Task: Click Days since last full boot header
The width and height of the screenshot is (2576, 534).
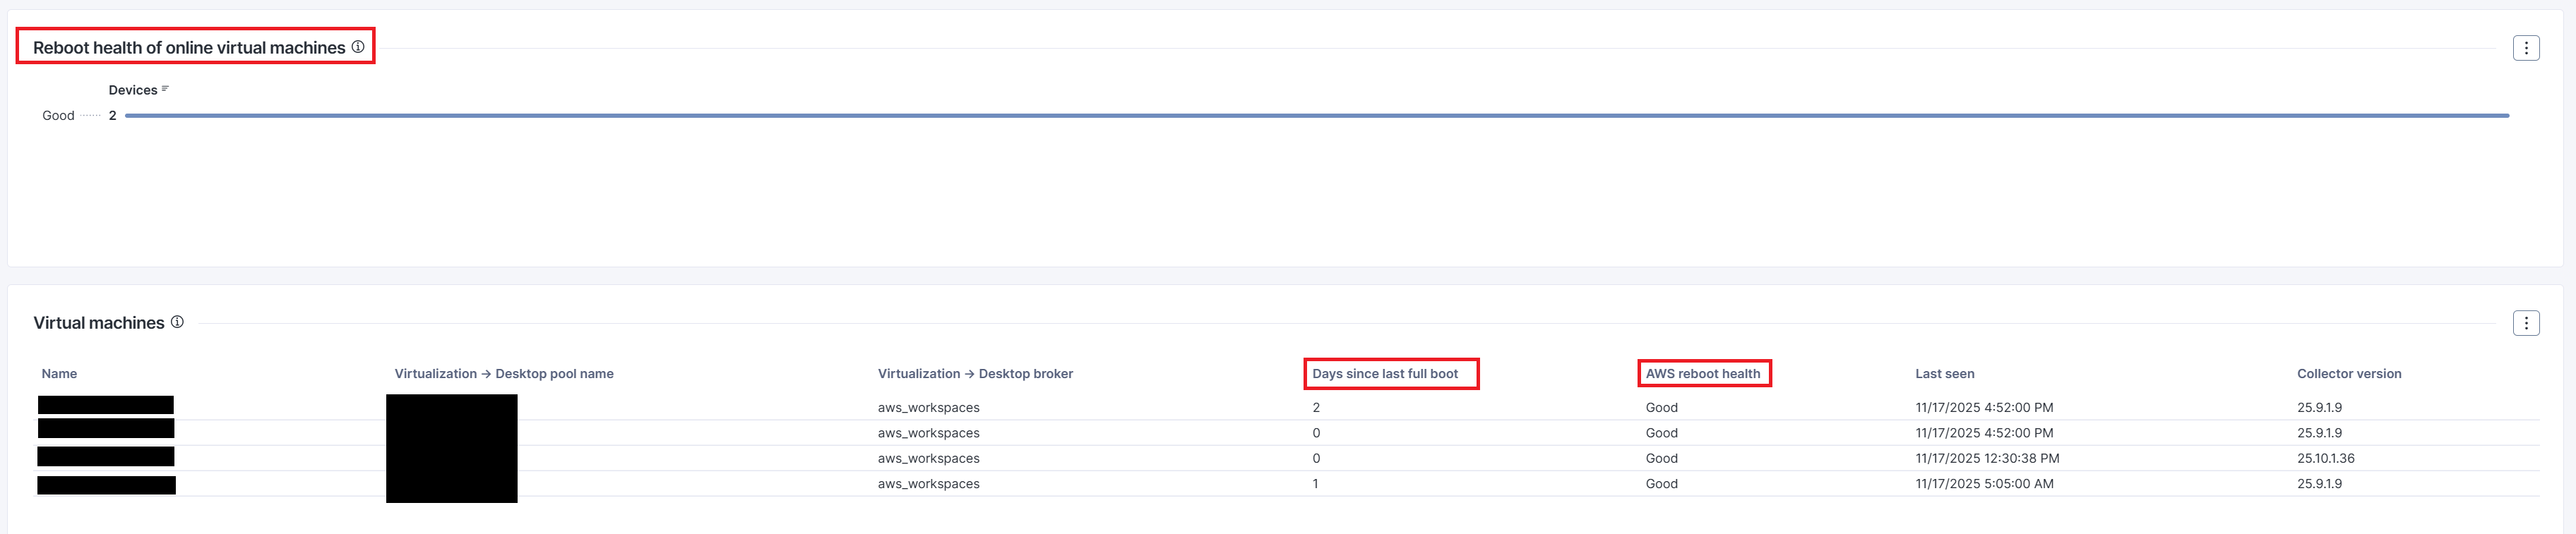Action: 1384,373
